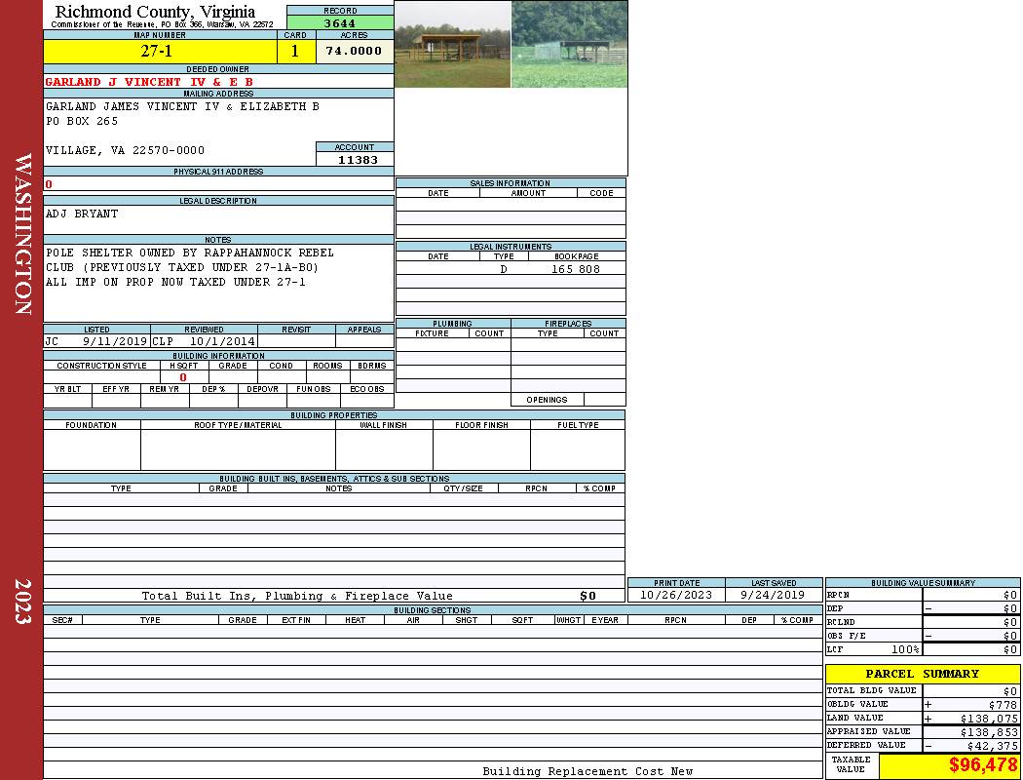This screenshot has width=1023, height=780.
Task: Click the PO Box 265 mailing address line
Action: coord(82,122)
